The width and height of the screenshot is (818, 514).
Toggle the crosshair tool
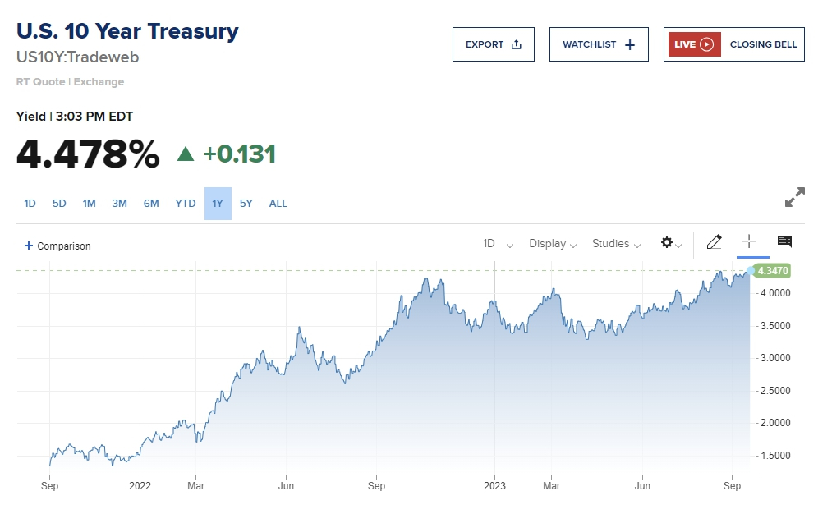point(748,241)
